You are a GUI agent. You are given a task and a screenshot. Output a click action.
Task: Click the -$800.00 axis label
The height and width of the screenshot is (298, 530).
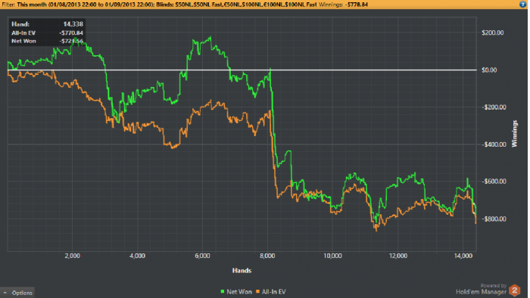(494, 219)
